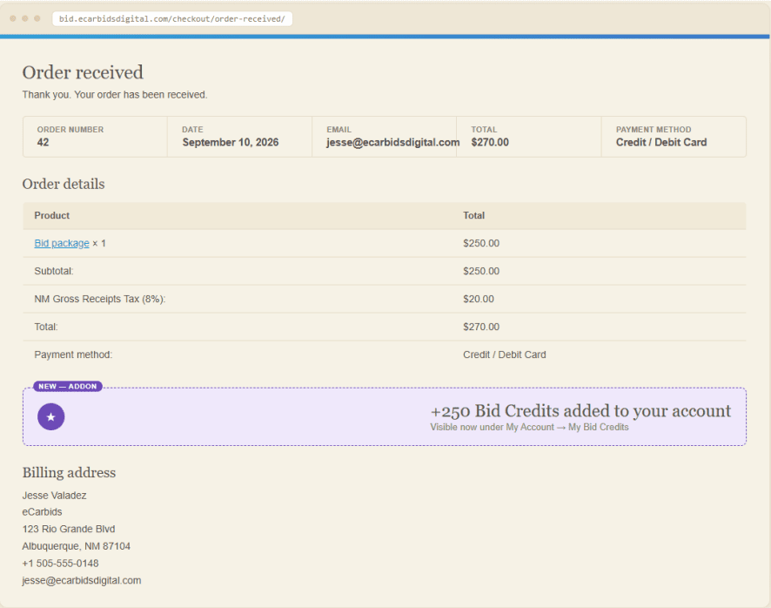771x608 pixels.
Task: Click the billing phone number +1 505-555-0148
Action: [60, 564]
